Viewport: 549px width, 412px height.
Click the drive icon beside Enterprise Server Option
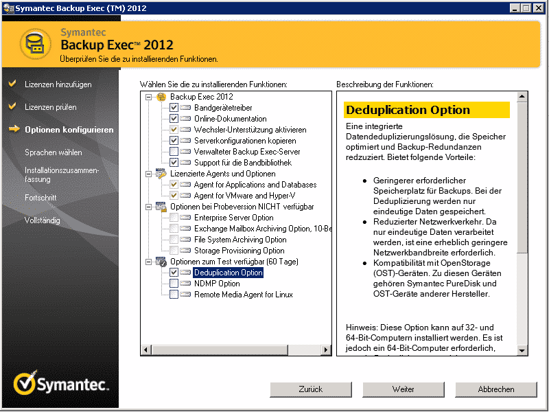coord(185,218)
